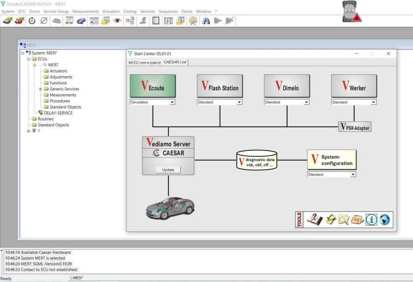
Task: Select Adjustments in the tree
Action: pos(61,77)
